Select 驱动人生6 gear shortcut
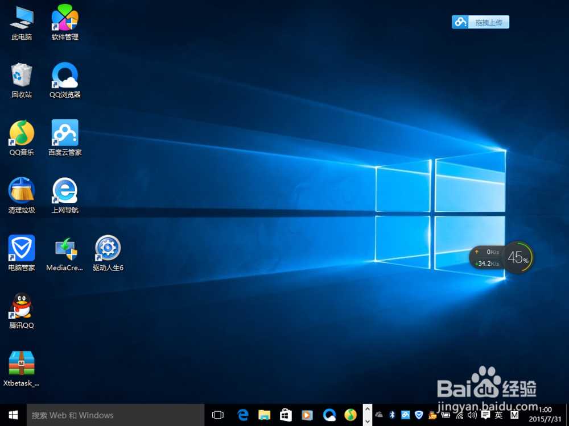 click(108, 253)
